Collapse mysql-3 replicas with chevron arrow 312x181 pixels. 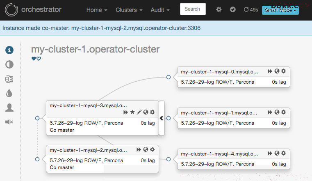pyautogui.click(x=162, y=118)
